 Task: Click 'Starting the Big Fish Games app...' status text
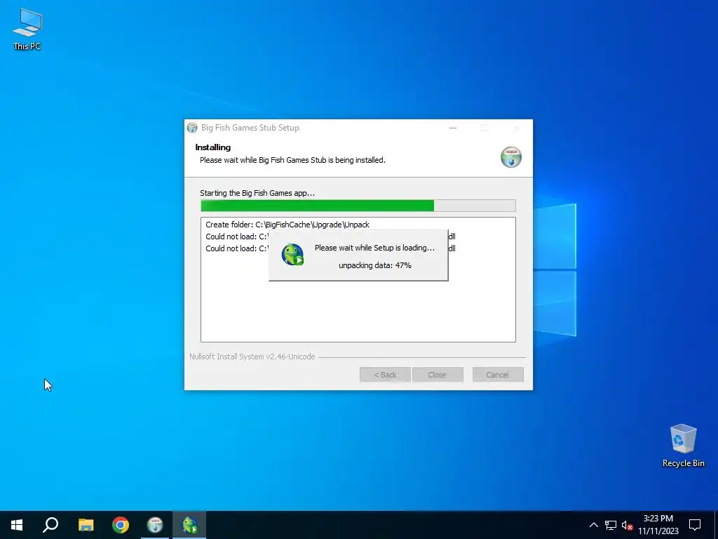[x=257, y=193]
